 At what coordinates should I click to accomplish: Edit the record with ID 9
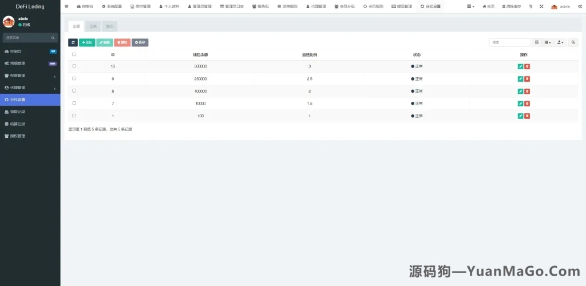[x=520, y=79]
